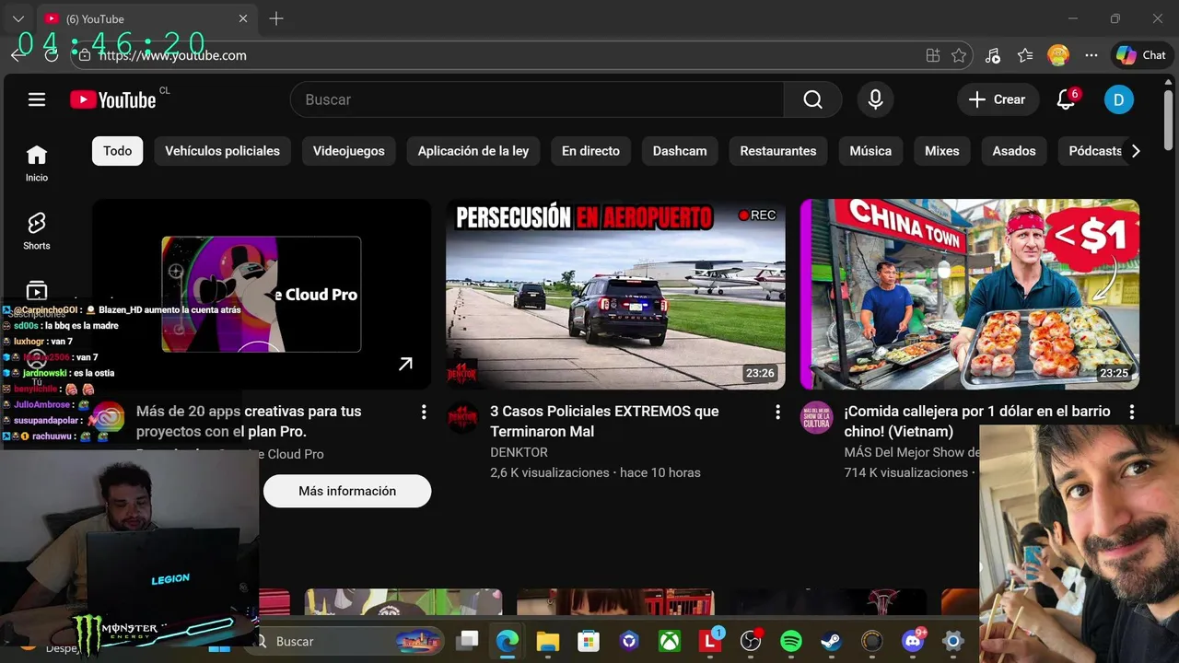Select the Videojuegos filter chip
The height and width of the screenshot is (663, 1179).
349,151
